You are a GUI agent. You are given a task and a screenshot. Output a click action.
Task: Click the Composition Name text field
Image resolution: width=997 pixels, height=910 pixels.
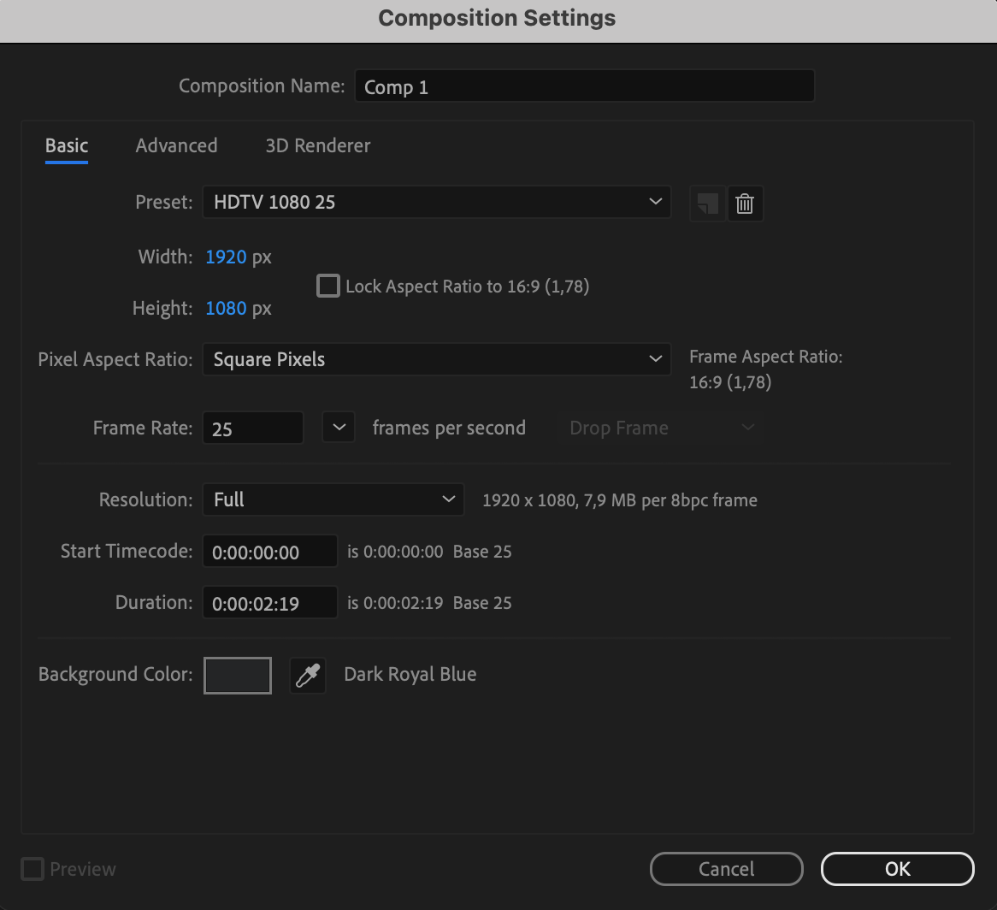[x=584, y=86]
